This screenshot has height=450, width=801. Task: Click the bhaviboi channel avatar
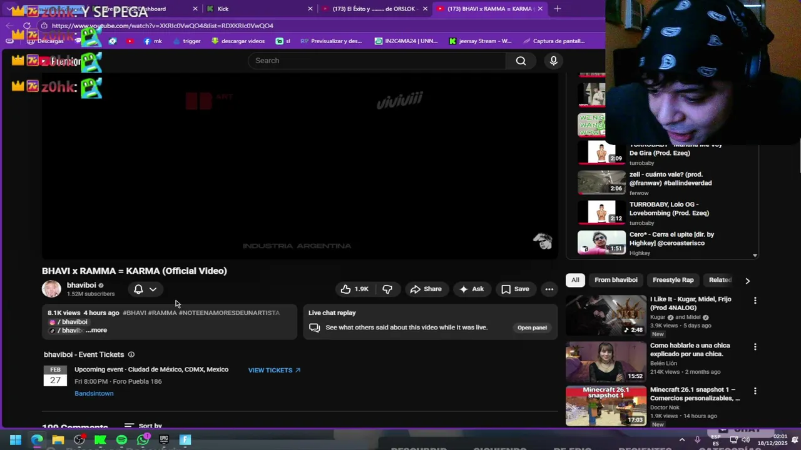pos(51,289)
